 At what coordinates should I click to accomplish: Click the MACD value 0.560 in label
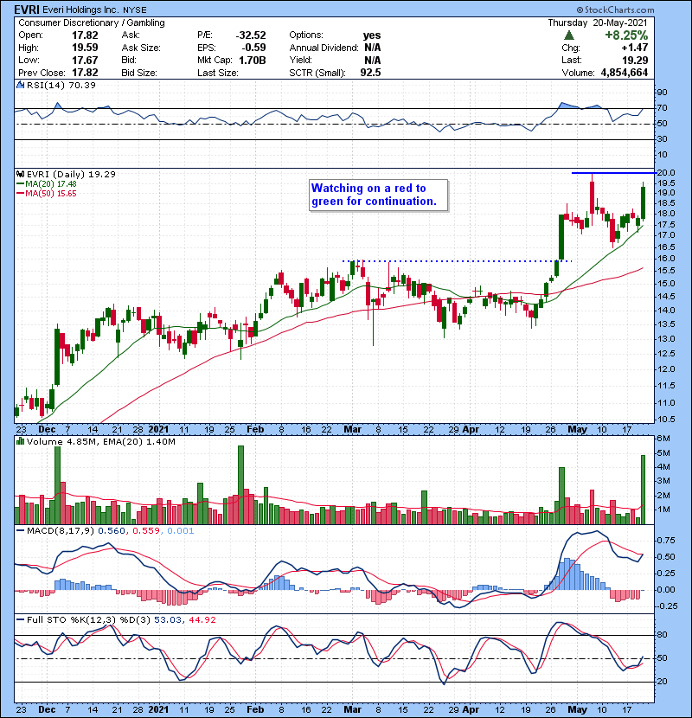coord(112,531)
